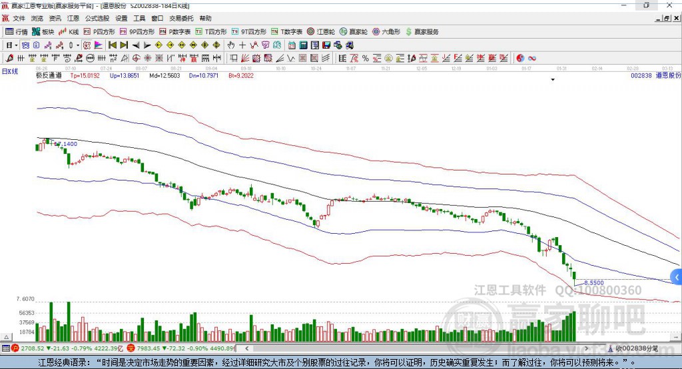The image size is (682, 369).
Task: Expand the blue side panel chevron
Action: [x=677, y=277]
